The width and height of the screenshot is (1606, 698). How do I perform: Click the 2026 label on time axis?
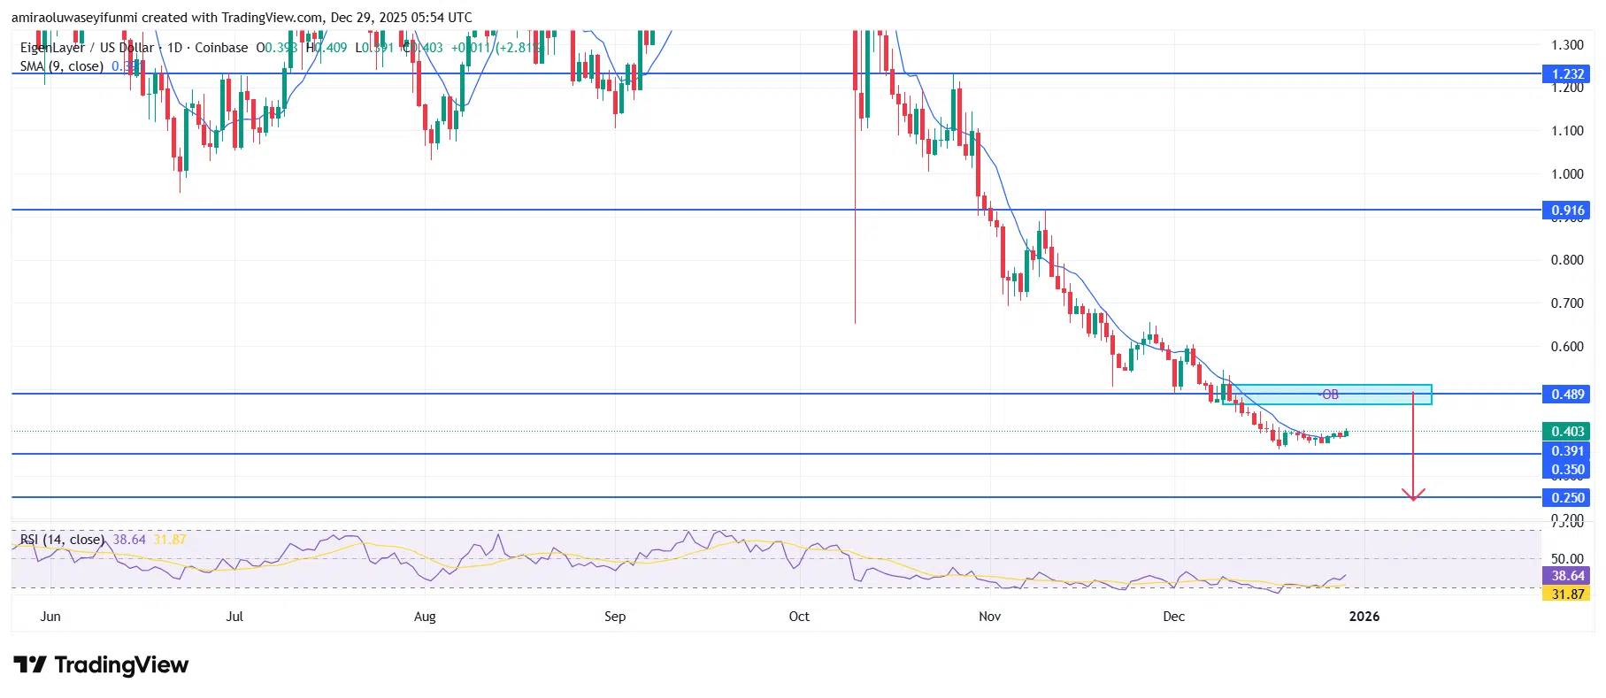[x=1364, y=617]
